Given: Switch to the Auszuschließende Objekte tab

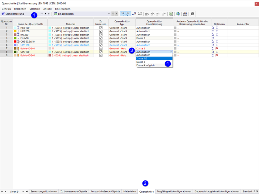Looking at the screenshot, I should tap(105, 191).
